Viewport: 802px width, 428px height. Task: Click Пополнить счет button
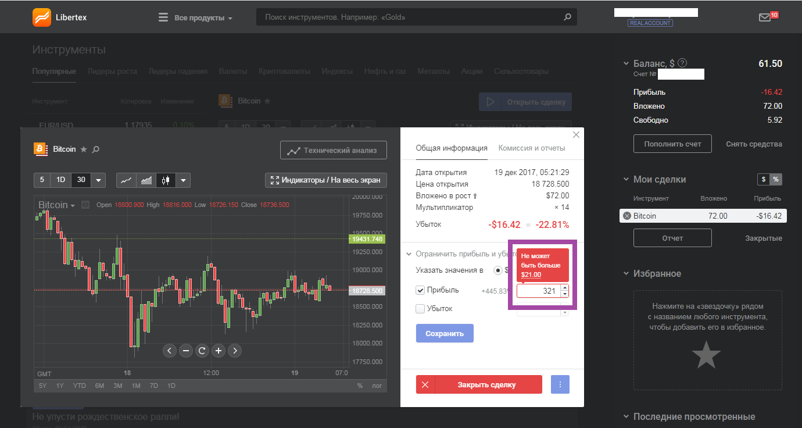click(x=672, y=144)
